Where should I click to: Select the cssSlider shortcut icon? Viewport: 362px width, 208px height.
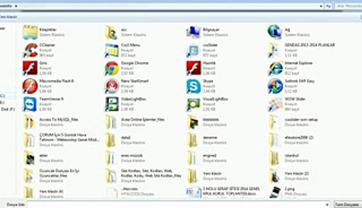(193, 50)
